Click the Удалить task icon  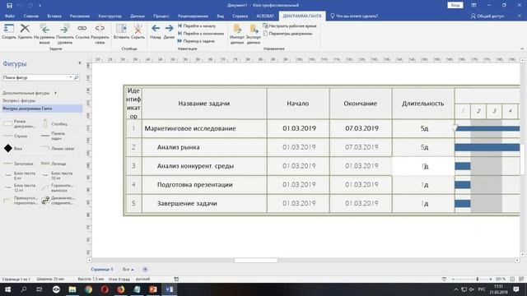click(25, 31)
